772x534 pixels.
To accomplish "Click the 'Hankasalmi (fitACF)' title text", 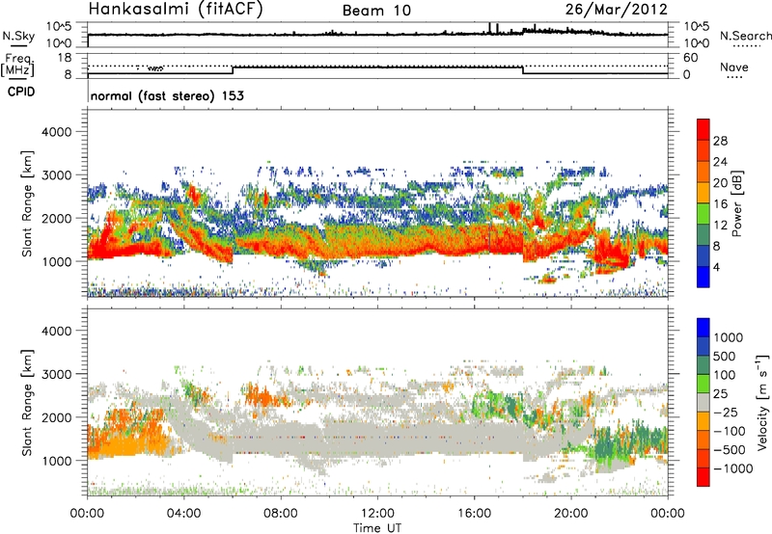I will [176, 10].
